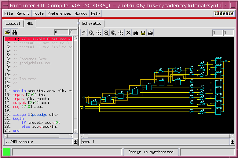Click the zoom to box magnifier icon
The width and height of the screenshot is (238, 158).
click(114, 33)
